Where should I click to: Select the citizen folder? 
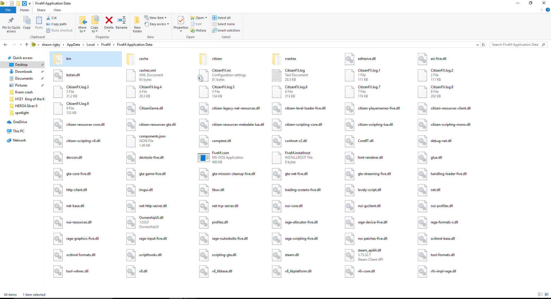(217, 59)
